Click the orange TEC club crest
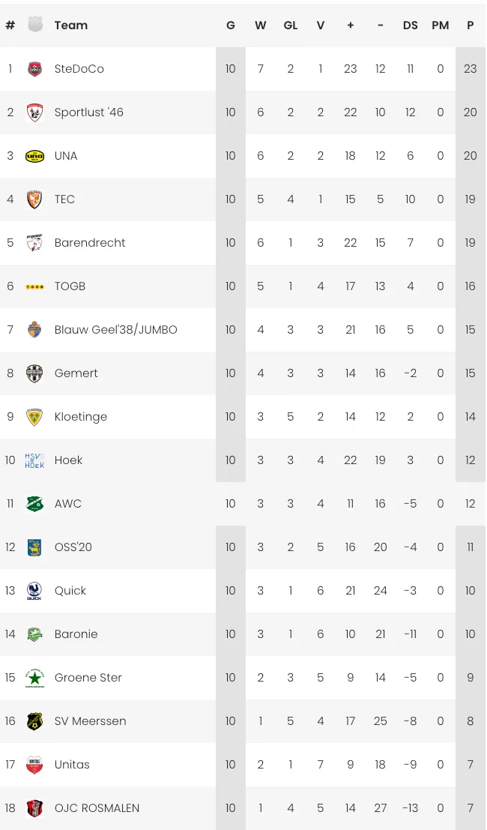487x830 pixels. 34,199
